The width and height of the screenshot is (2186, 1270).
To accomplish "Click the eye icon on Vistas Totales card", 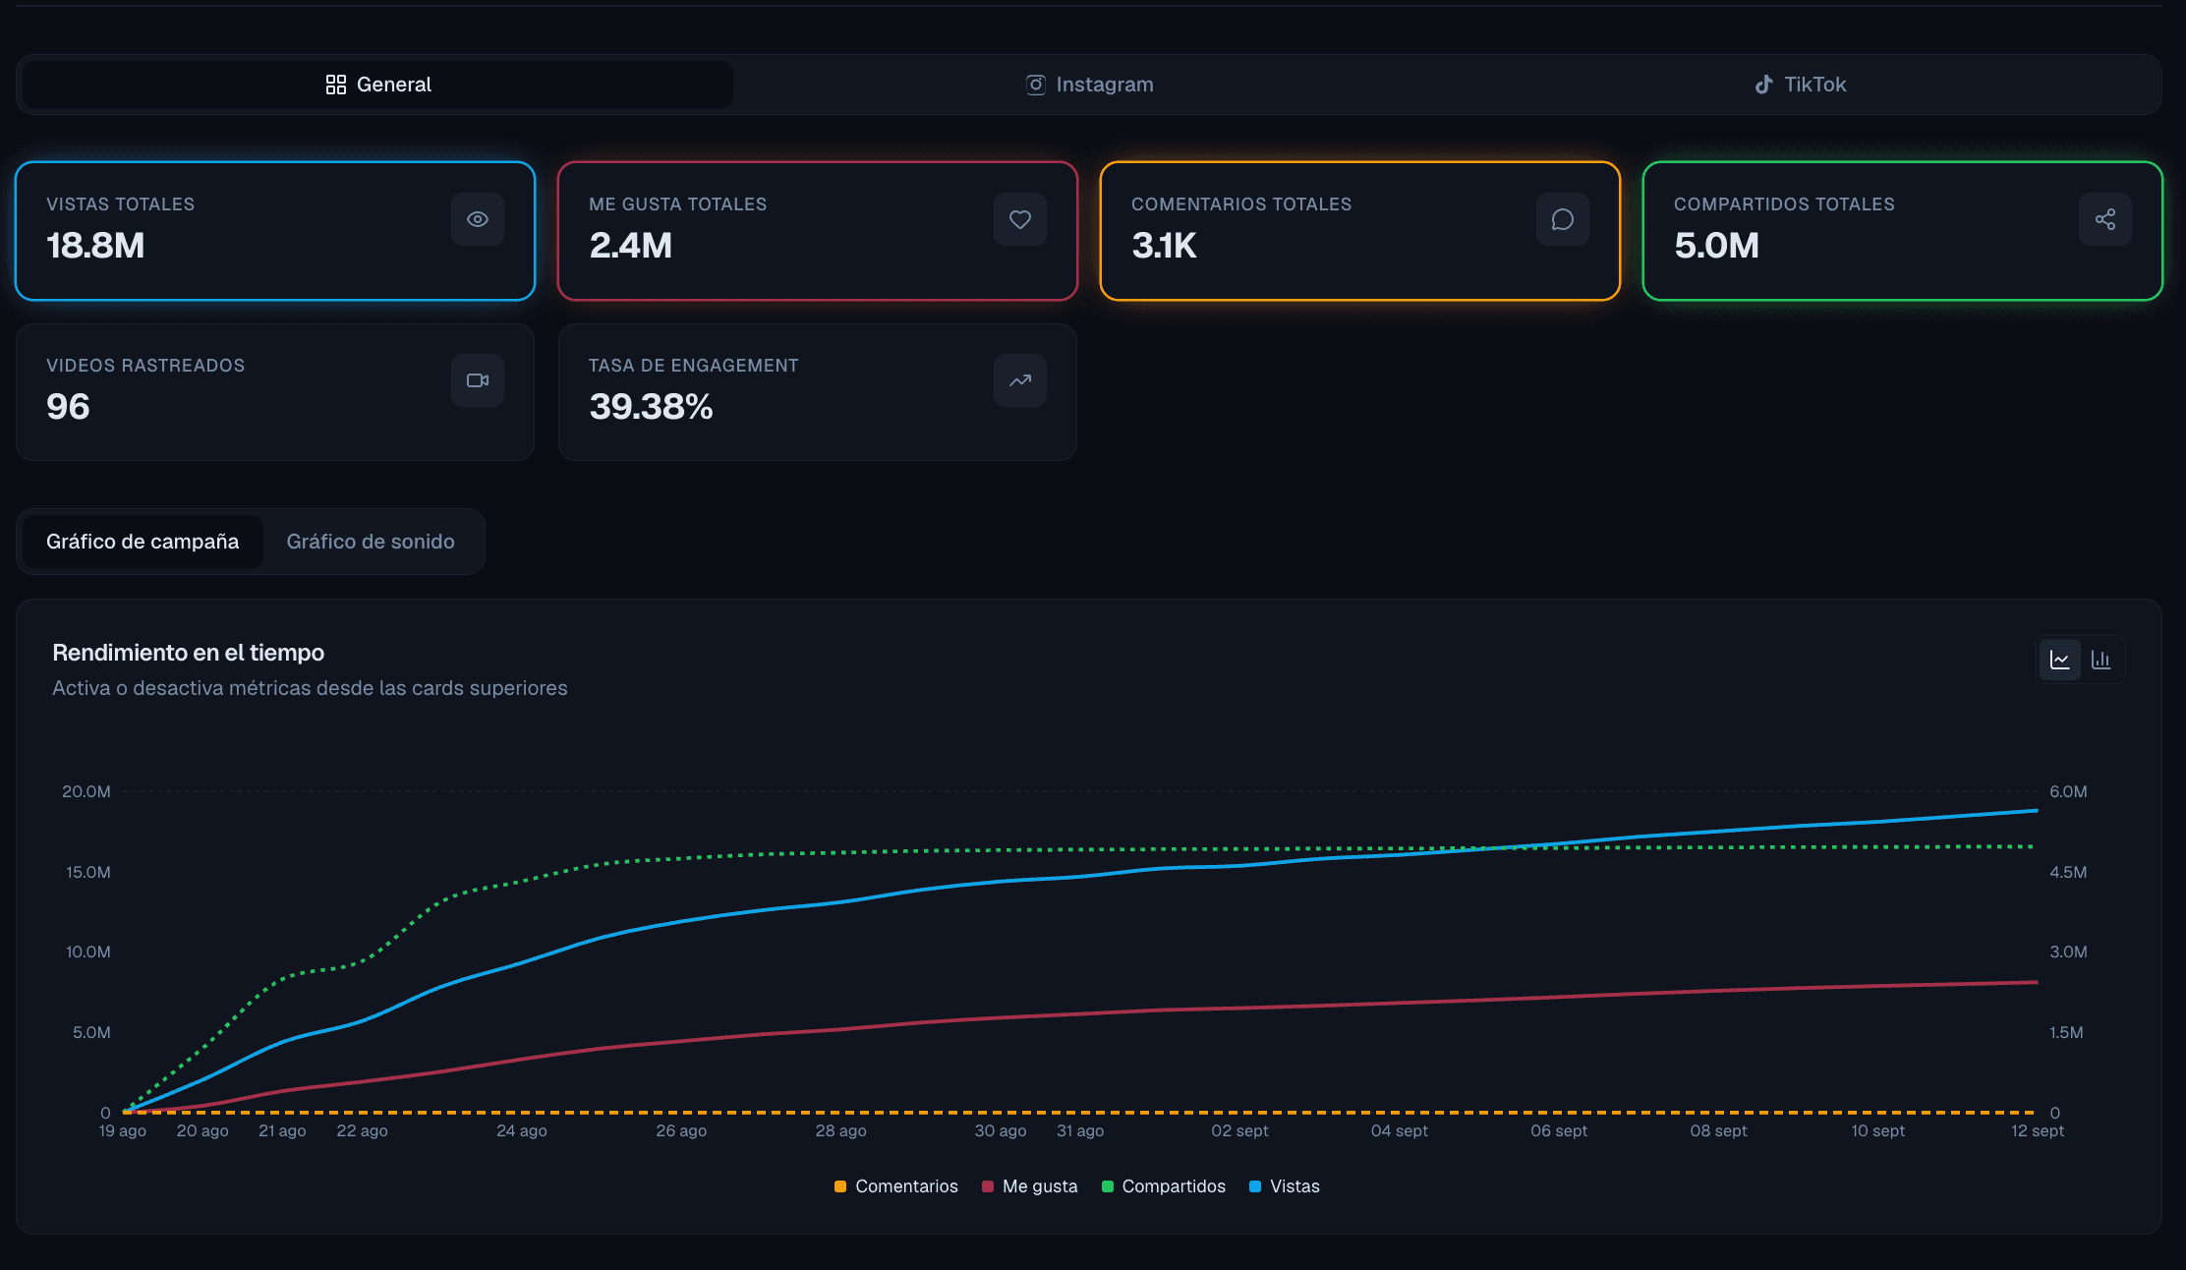I will point(478,219).
